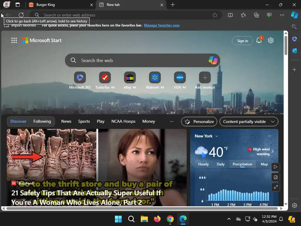
Task: Open Browser essentials heart icon
Action: click(x=269, y=15)
